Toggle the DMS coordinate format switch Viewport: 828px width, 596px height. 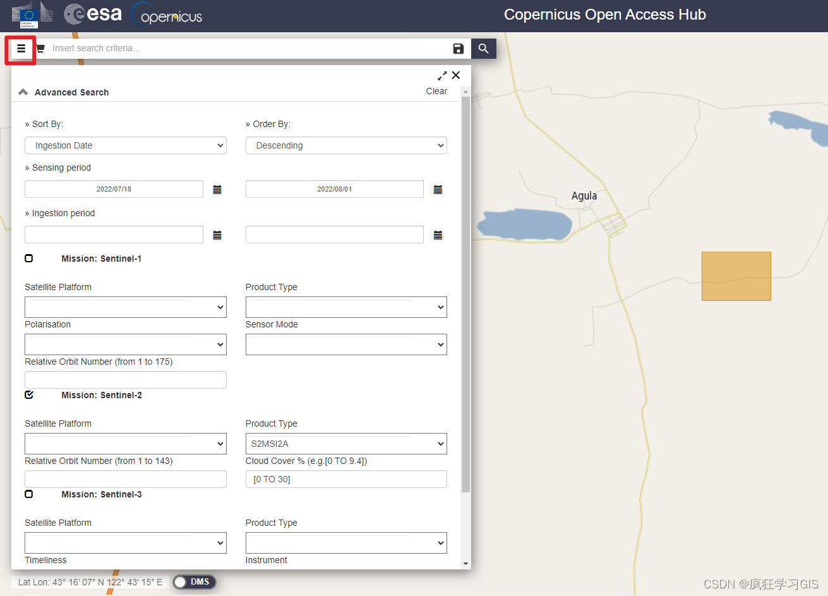[195, 582]
